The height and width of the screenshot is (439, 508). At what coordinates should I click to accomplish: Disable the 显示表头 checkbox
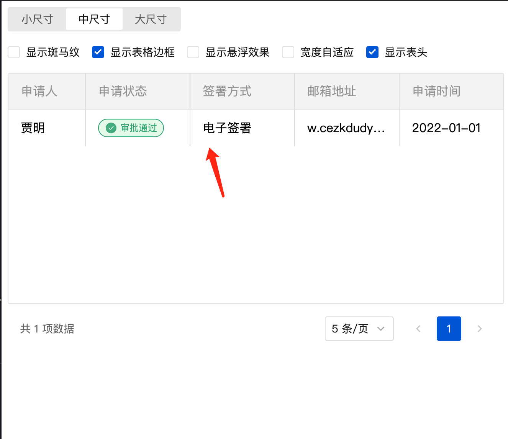pyautogui.click(x=372, y=52)
